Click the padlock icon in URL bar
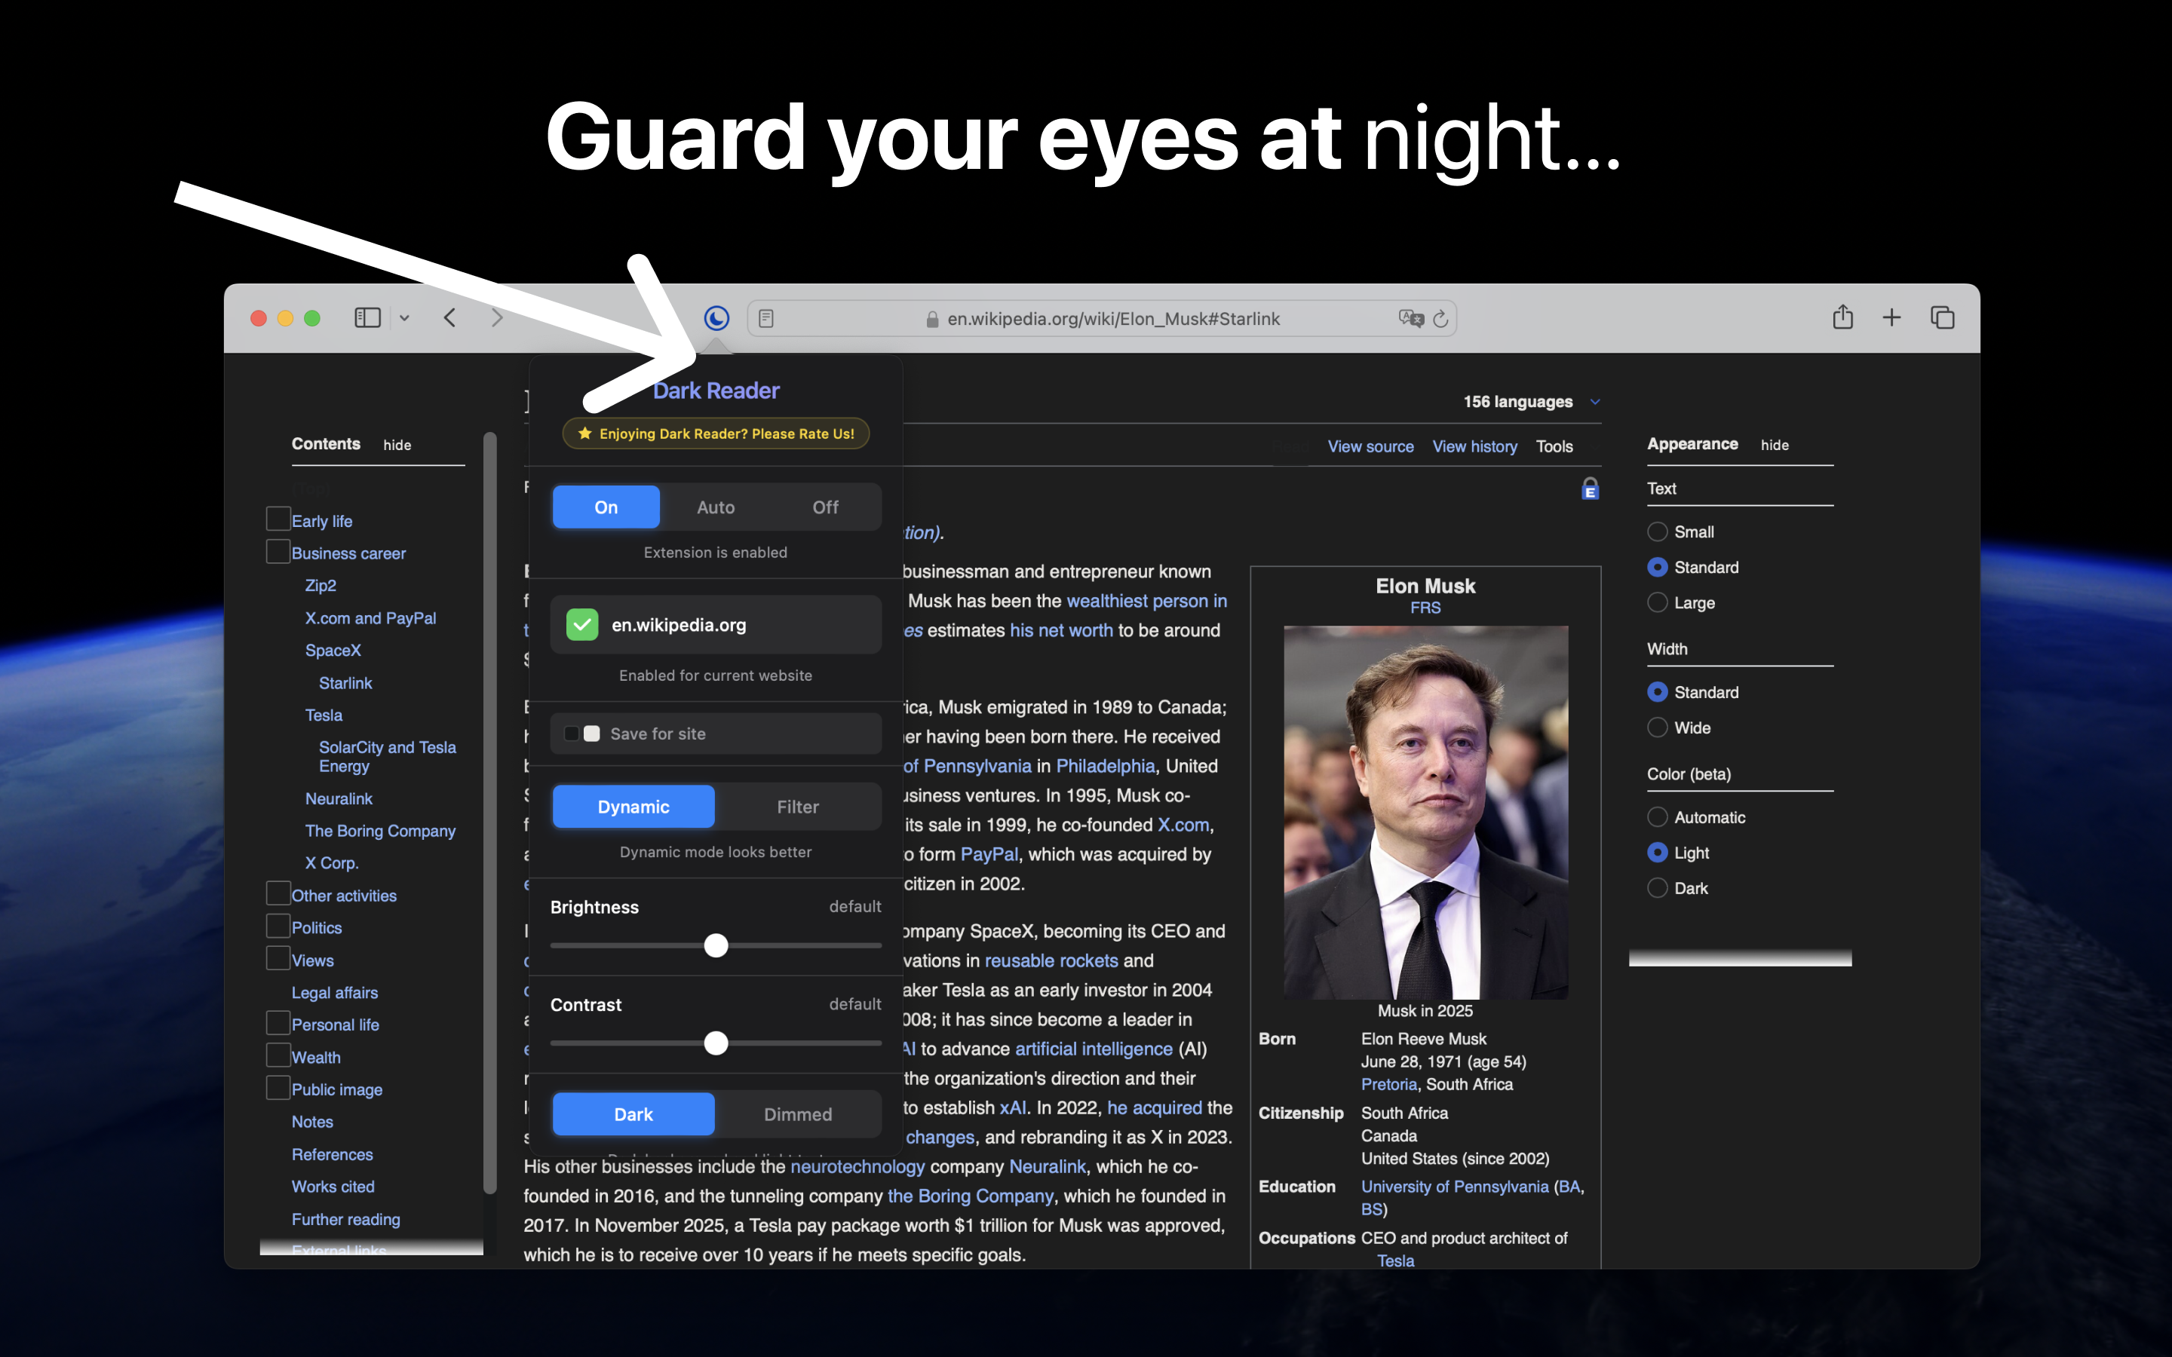2172x1357 pixels. (932, 319)
